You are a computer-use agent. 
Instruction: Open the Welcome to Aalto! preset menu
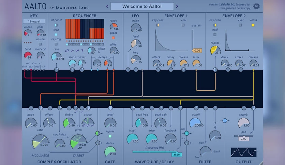(142, 6)
